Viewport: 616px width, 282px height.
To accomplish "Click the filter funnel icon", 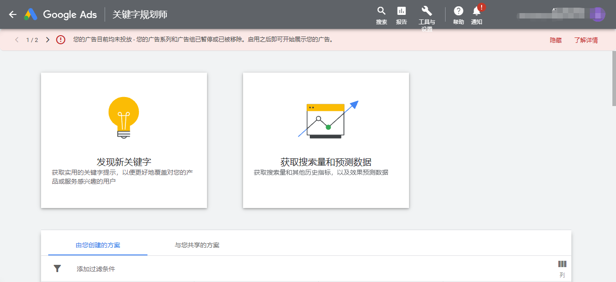I will click(x=57, y=269).
